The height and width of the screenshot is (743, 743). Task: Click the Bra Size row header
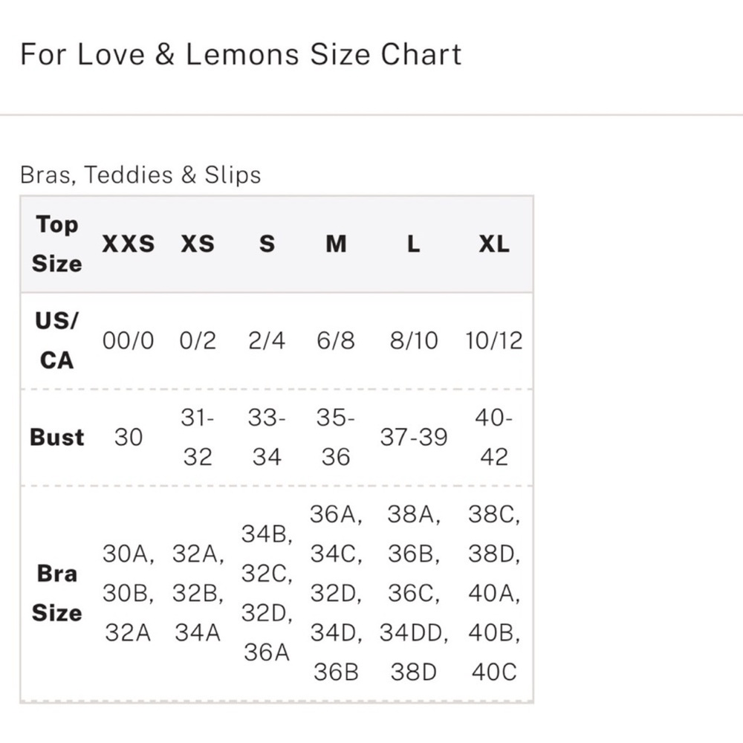(56, 594)
